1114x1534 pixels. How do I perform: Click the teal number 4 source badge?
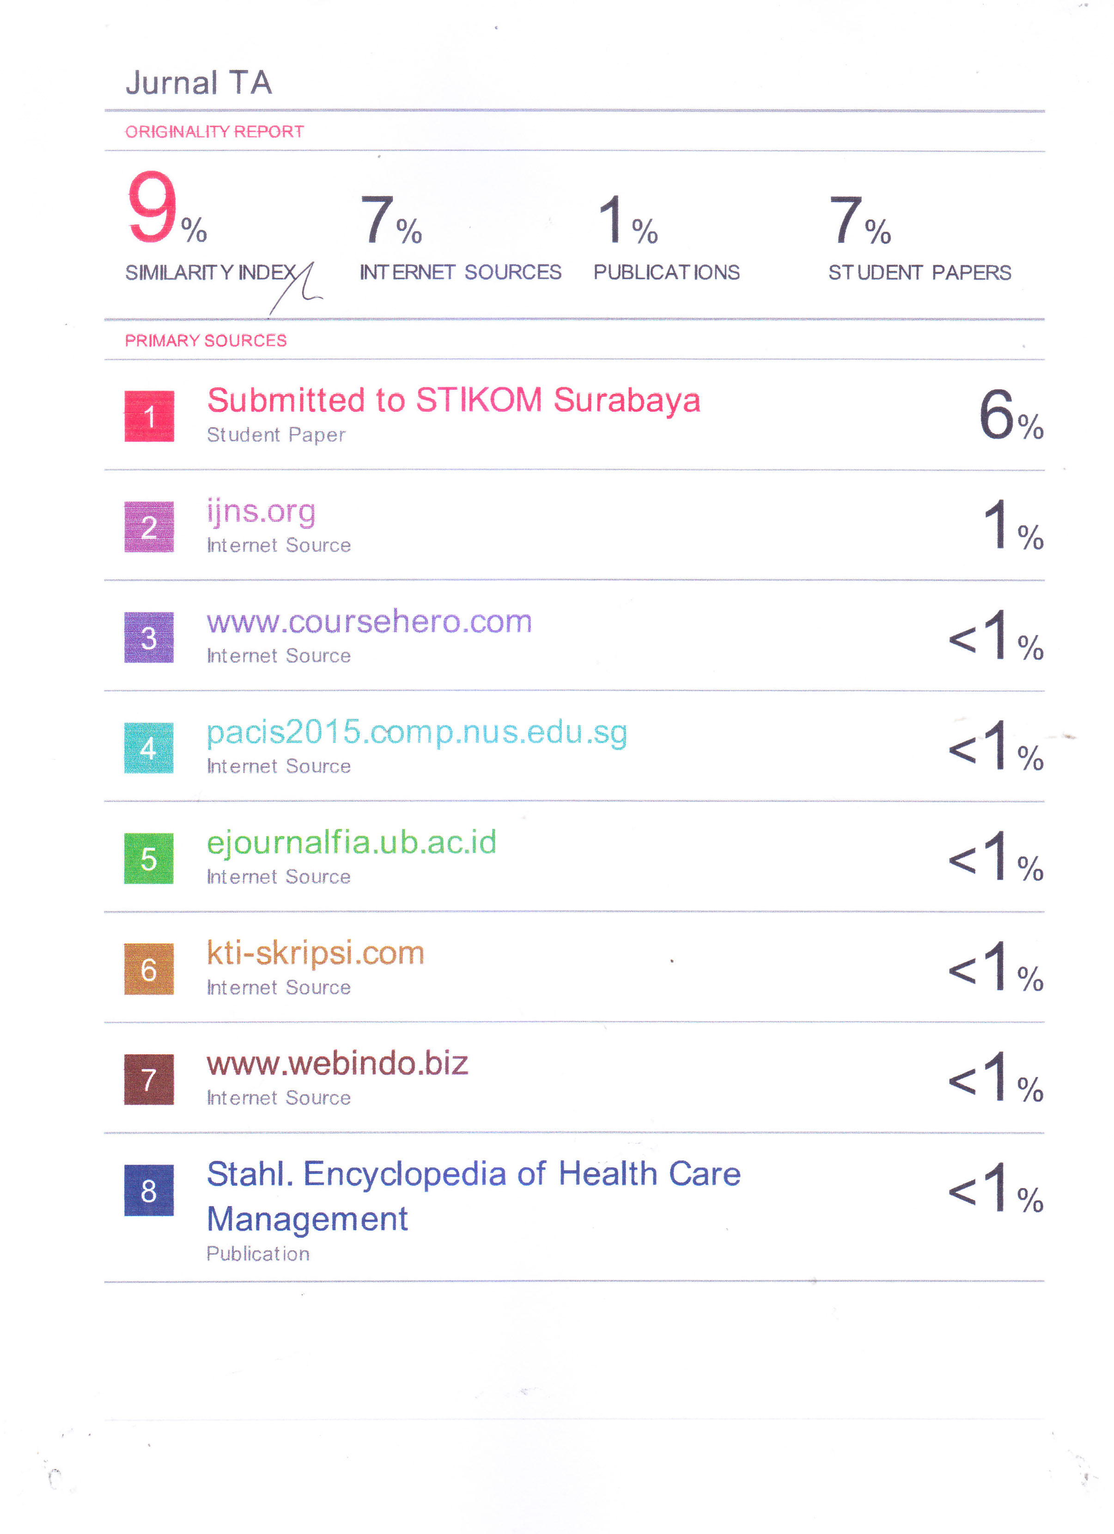click(149, 748)
